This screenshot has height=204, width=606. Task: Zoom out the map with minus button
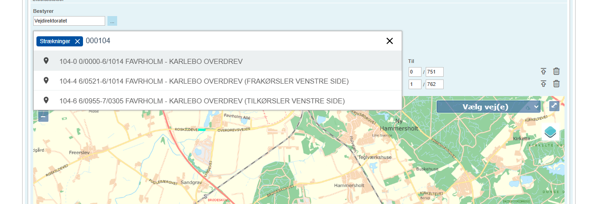(x=43, y=117)
